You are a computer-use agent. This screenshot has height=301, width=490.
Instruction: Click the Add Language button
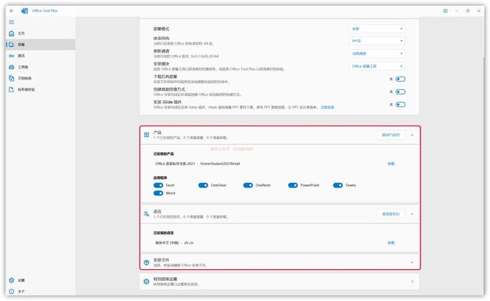tap(391, 213)
